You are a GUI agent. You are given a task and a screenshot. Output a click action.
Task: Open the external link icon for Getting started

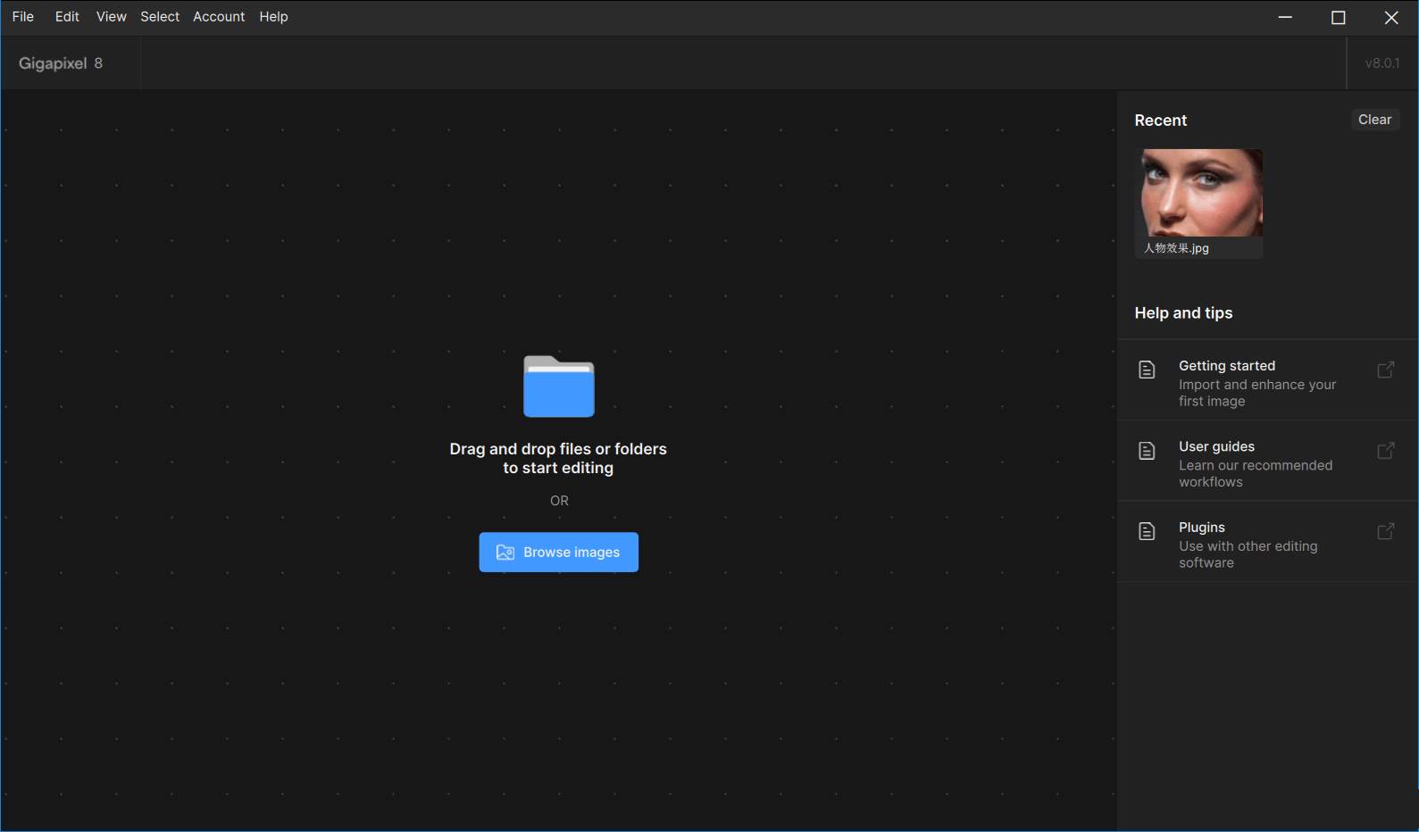1385,370
